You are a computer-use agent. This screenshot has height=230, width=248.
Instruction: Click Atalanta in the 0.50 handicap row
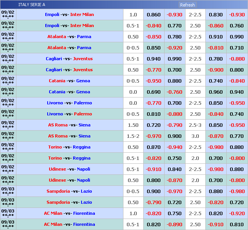[56, 37]
